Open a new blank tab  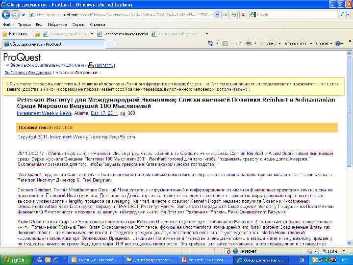(x=110, y=44)
